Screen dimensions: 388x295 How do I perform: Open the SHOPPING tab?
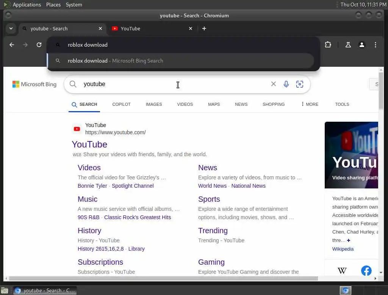[274, 104]
